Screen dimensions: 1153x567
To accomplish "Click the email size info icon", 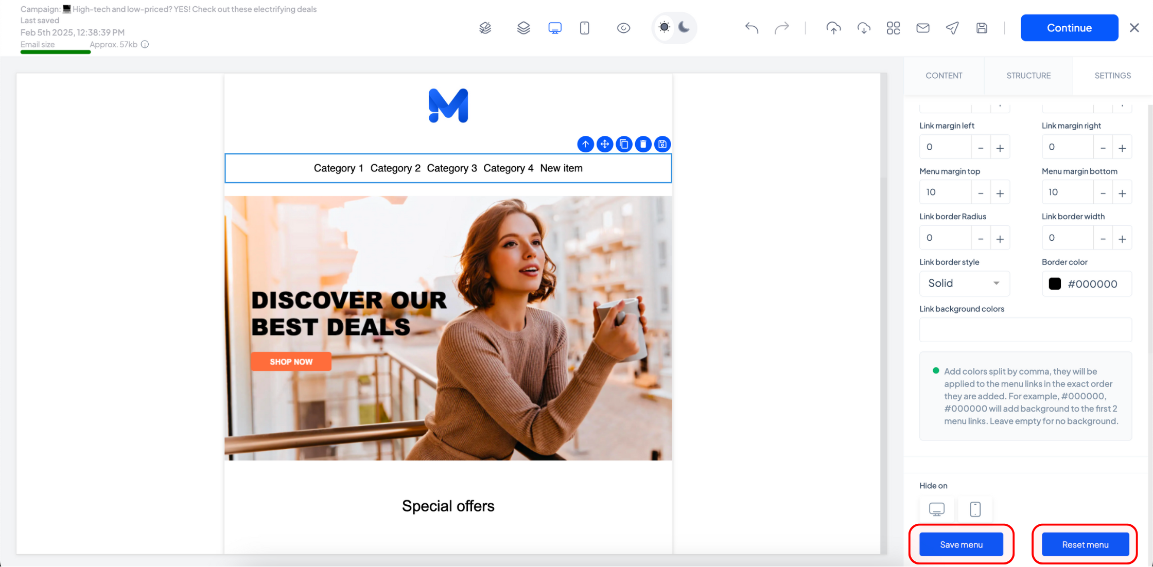I will pos(145,44).
